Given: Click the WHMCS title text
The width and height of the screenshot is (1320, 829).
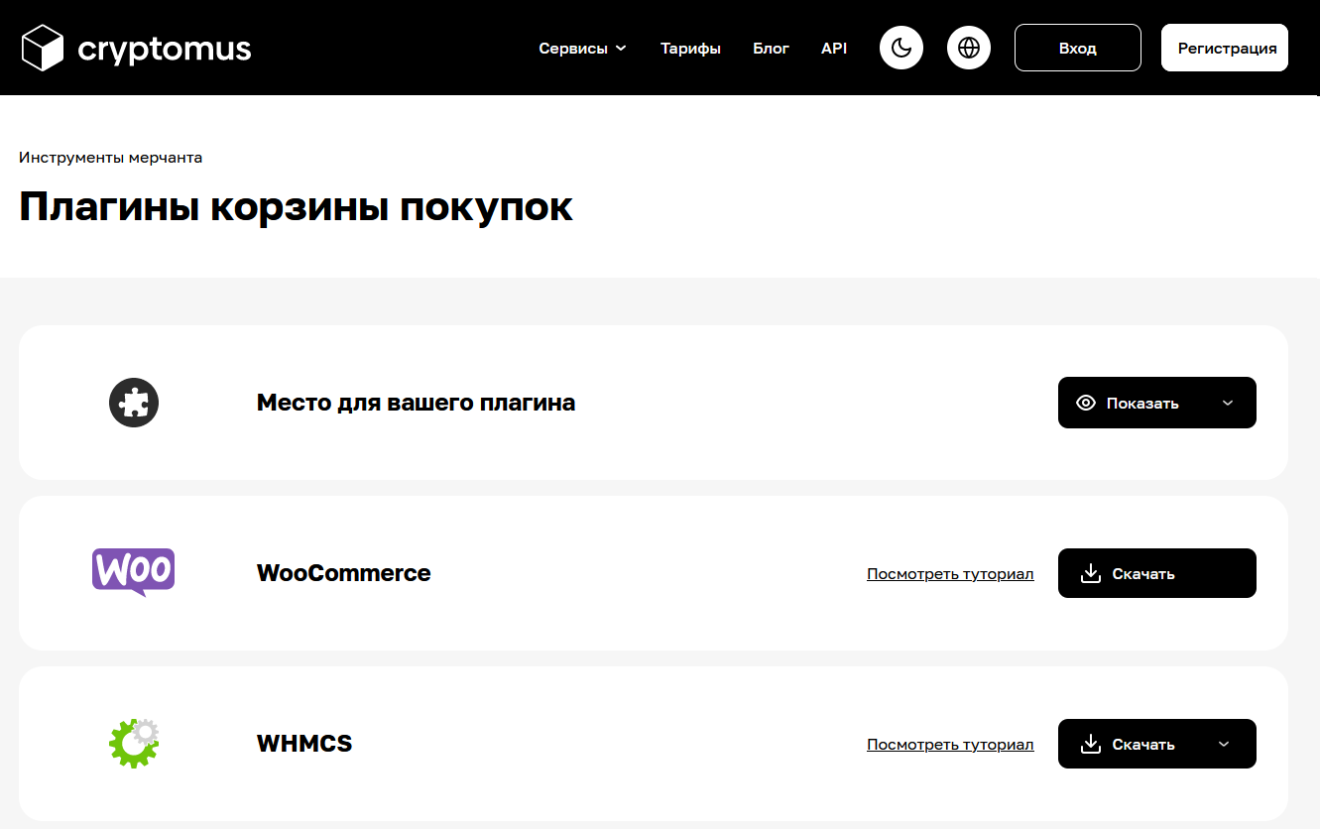Looking at the screenshot, I should point(304,744).
